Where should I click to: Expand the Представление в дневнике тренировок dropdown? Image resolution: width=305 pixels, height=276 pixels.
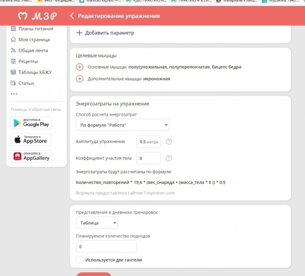pos(97,223)
